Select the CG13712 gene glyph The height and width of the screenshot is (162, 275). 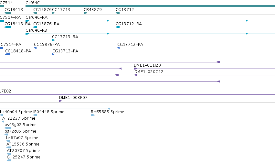118,13
